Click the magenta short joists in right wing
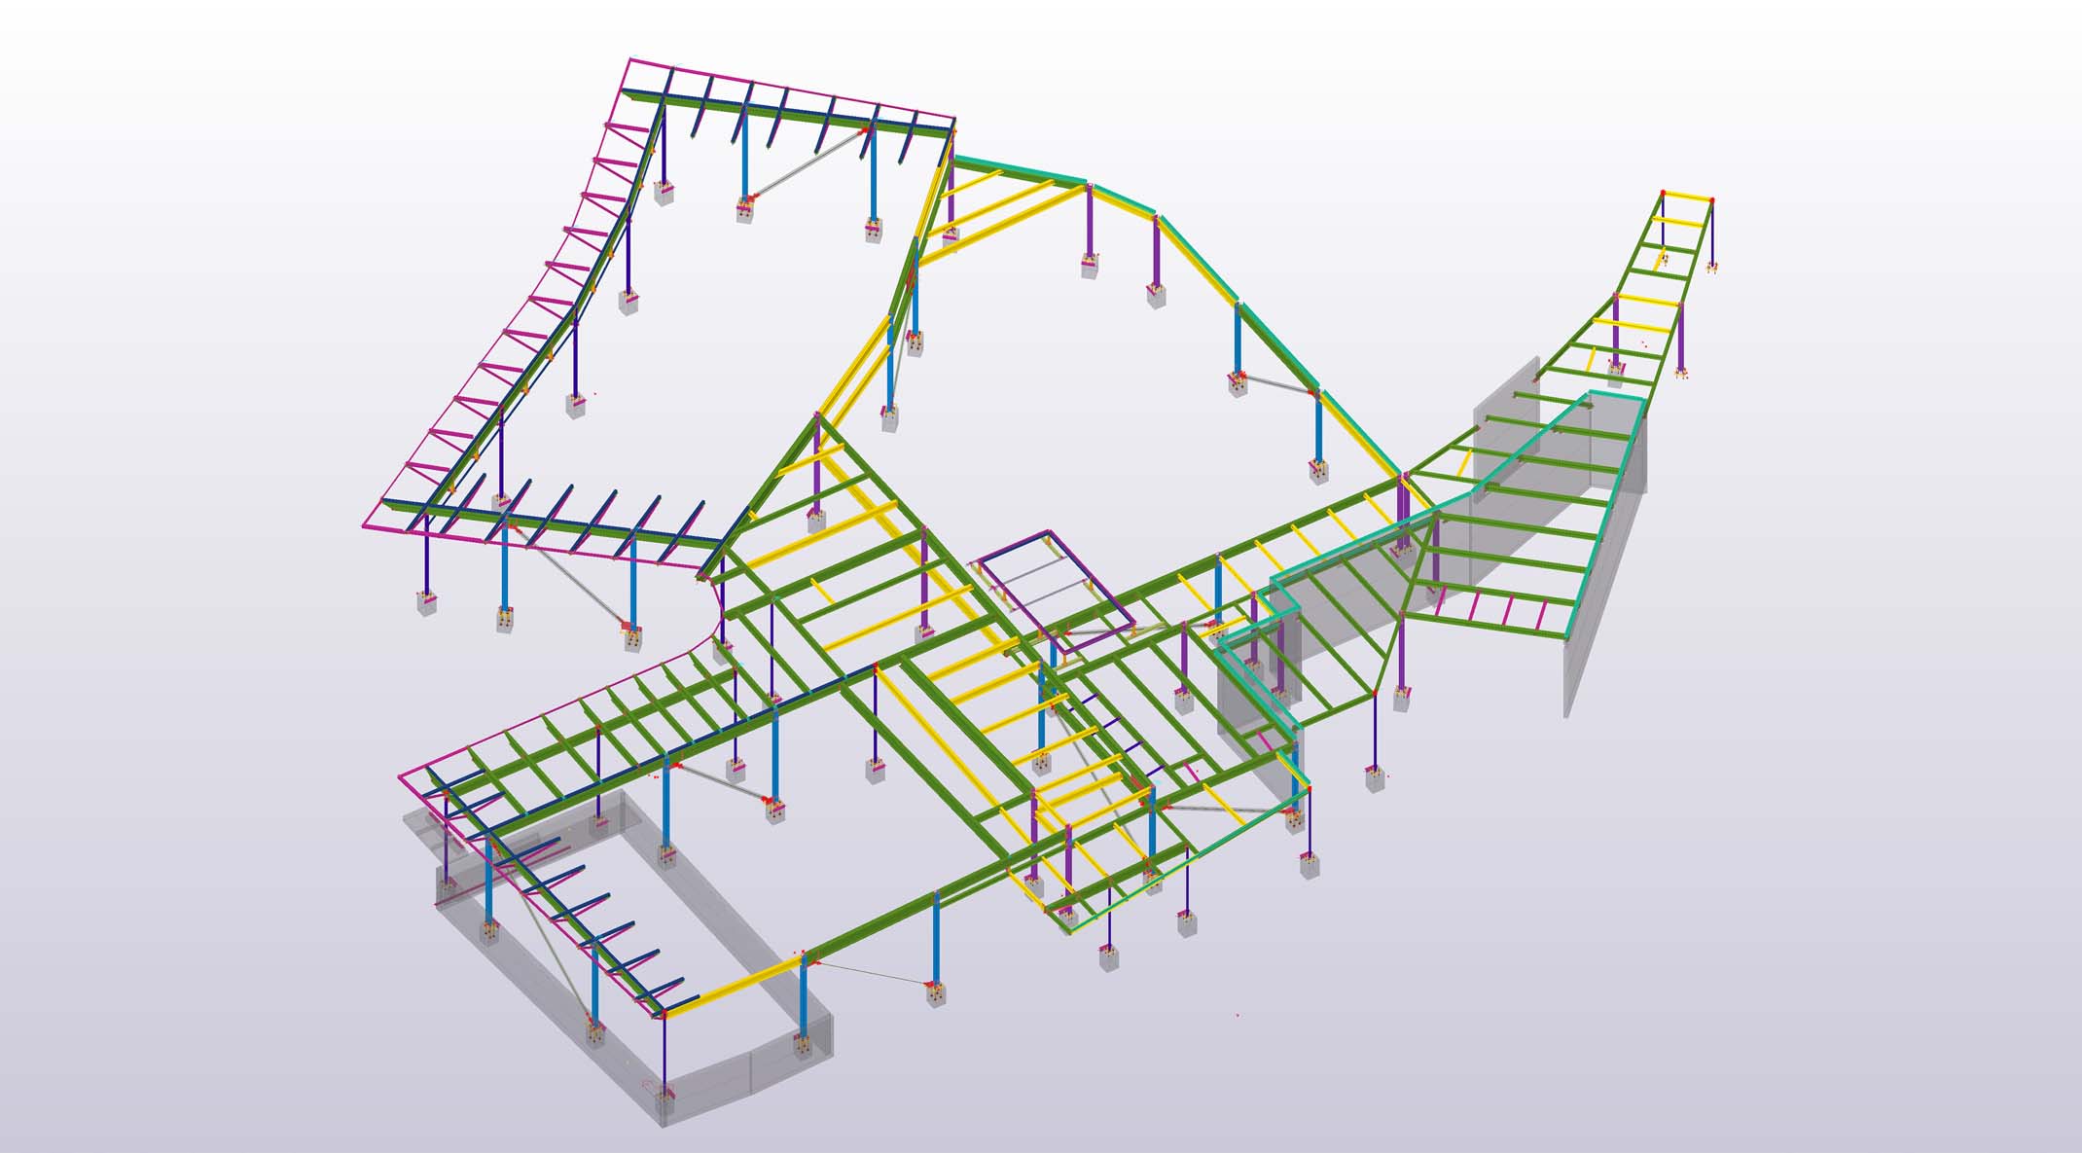Screen dimensions: 2082x1153 (x=1510, y=609)
